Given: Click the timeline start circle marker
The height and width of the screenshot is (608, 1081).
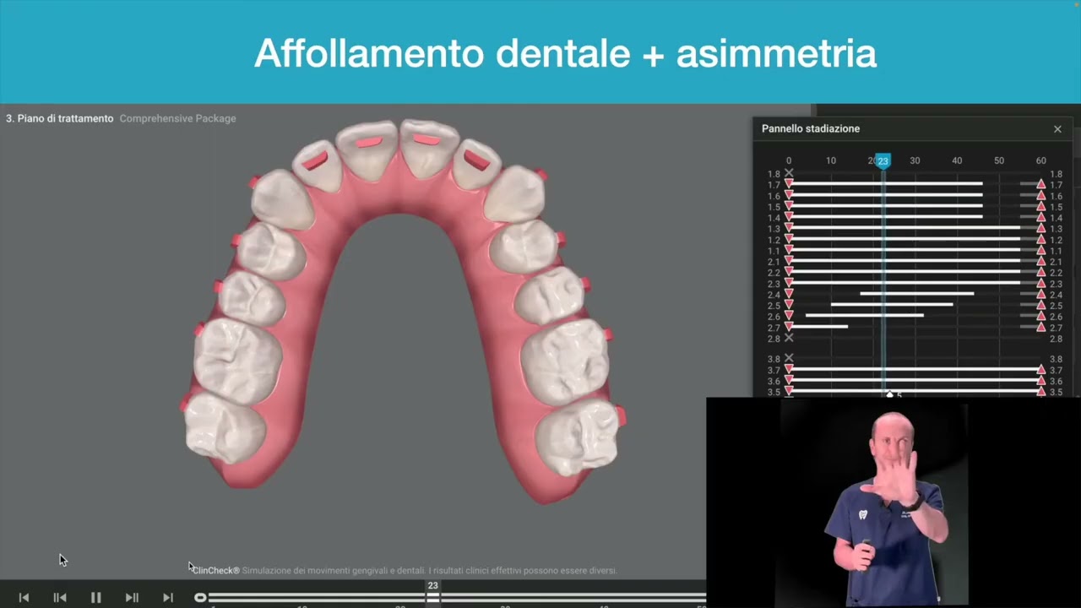Looking at the screenshot, I should (x=200, y=597).
